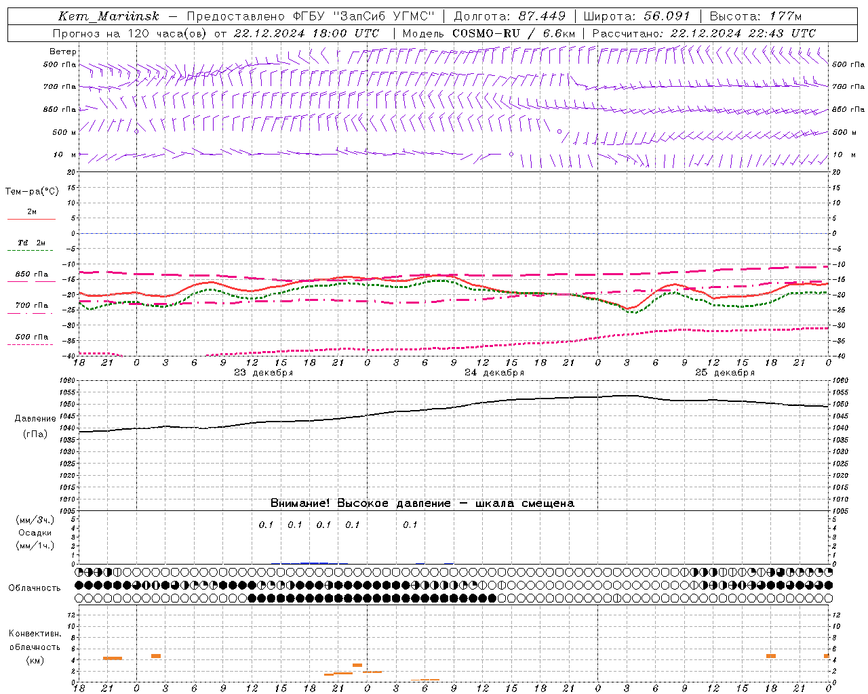This screenshot has height=694, width=868.
Task: Click the '(км)' unit under convective cloudiness
Action: click(35, 660)
